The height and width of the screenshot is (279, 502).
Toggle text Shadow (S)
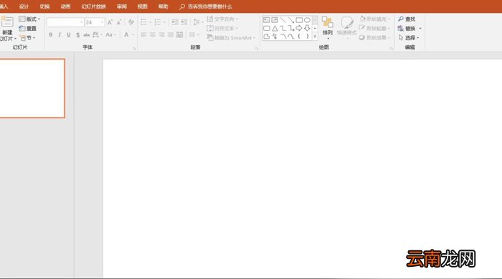77,34
